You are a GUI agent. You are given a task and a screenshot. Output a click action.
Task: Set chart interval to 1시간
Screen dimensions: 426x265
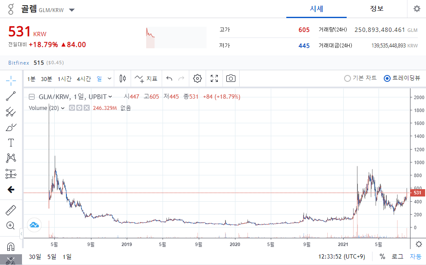pos(64,79)
